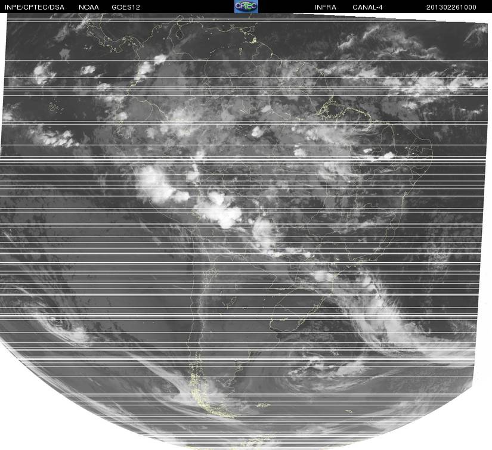
Task: Click the NOAA label in the header
Action: click(89, 7)
